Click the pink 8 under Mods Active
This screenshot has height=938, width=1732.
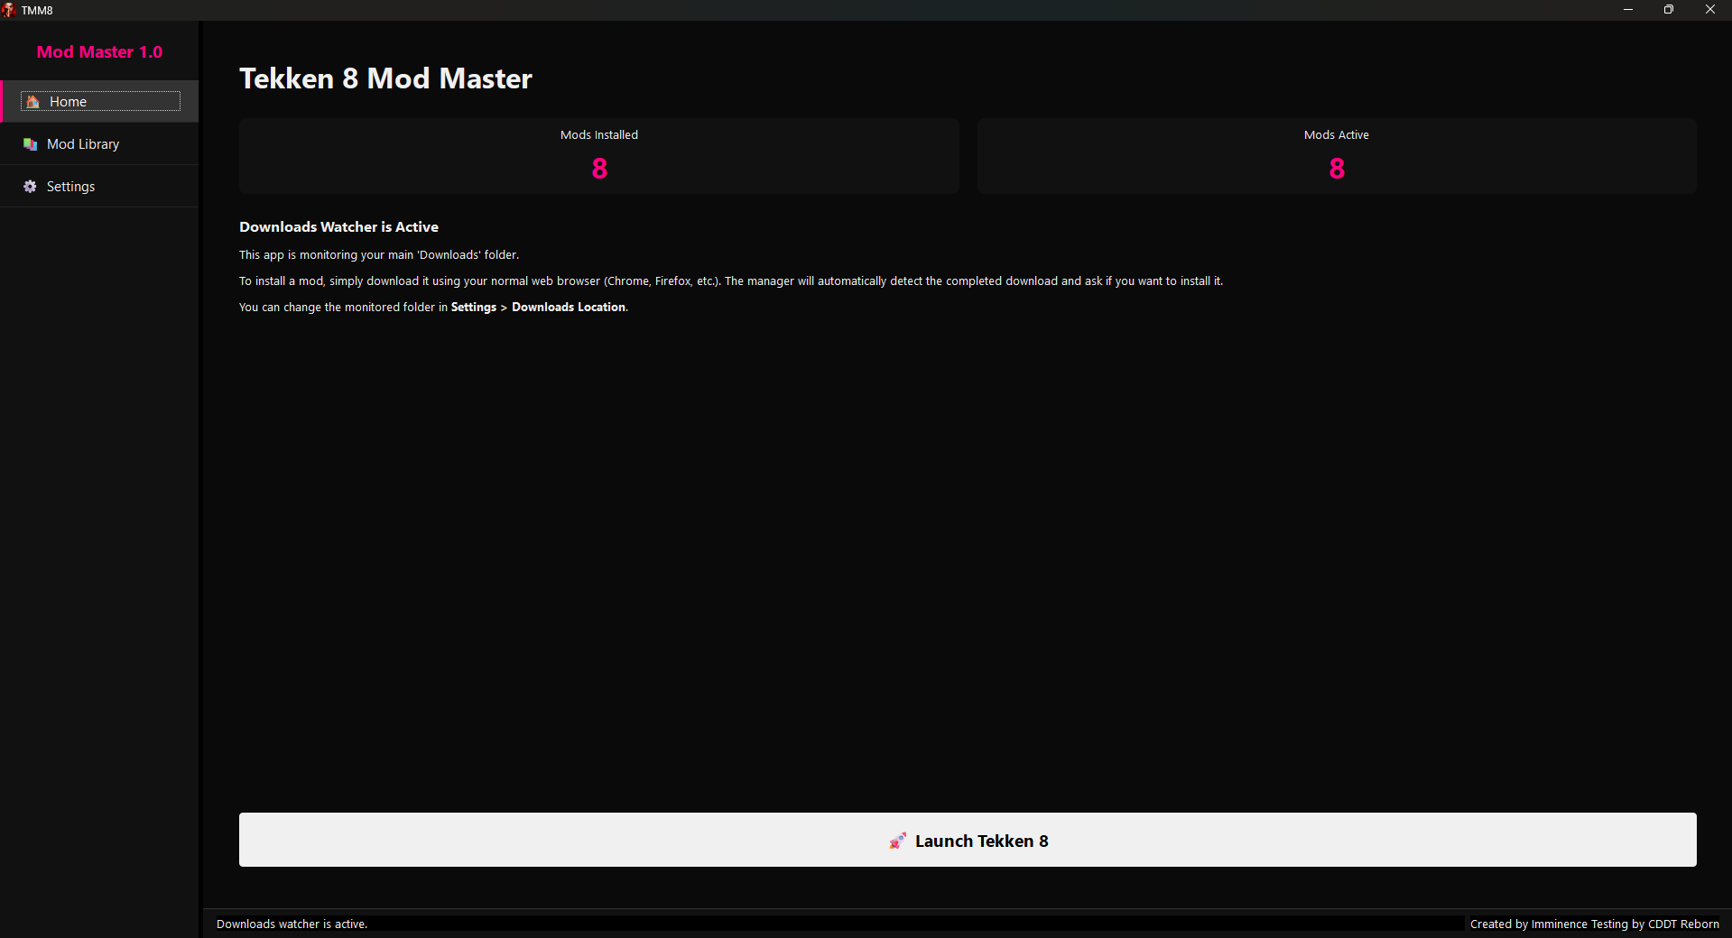[x=1336, y=168]
